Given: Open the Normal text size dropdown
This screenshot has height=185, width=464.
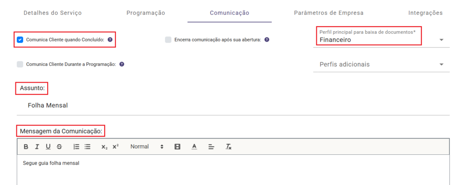Looking at the screenshot, I should click(146, 147).
